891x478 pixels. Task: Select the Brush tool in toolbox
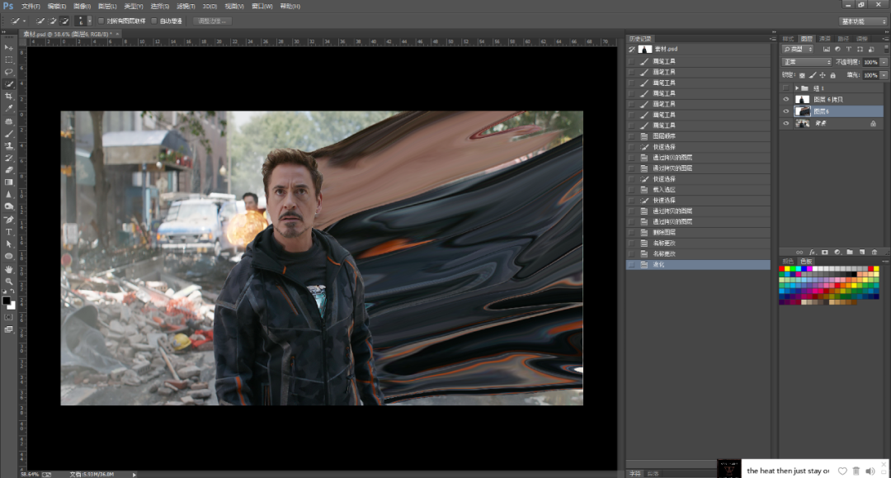coord(8,134)
